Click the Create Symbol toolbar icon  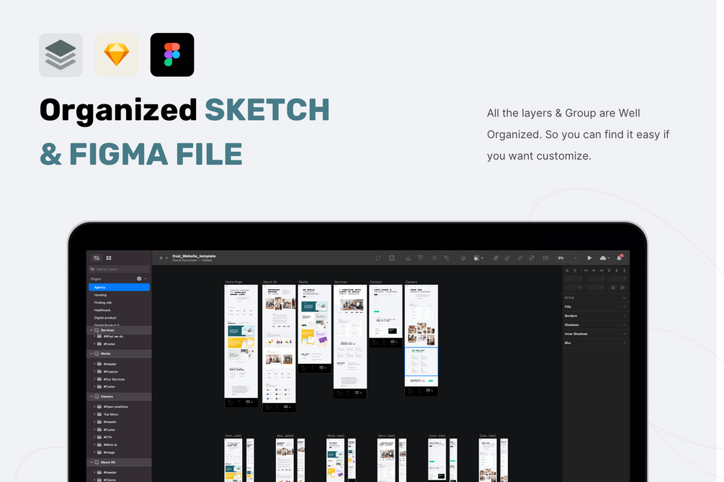(392, 258)
